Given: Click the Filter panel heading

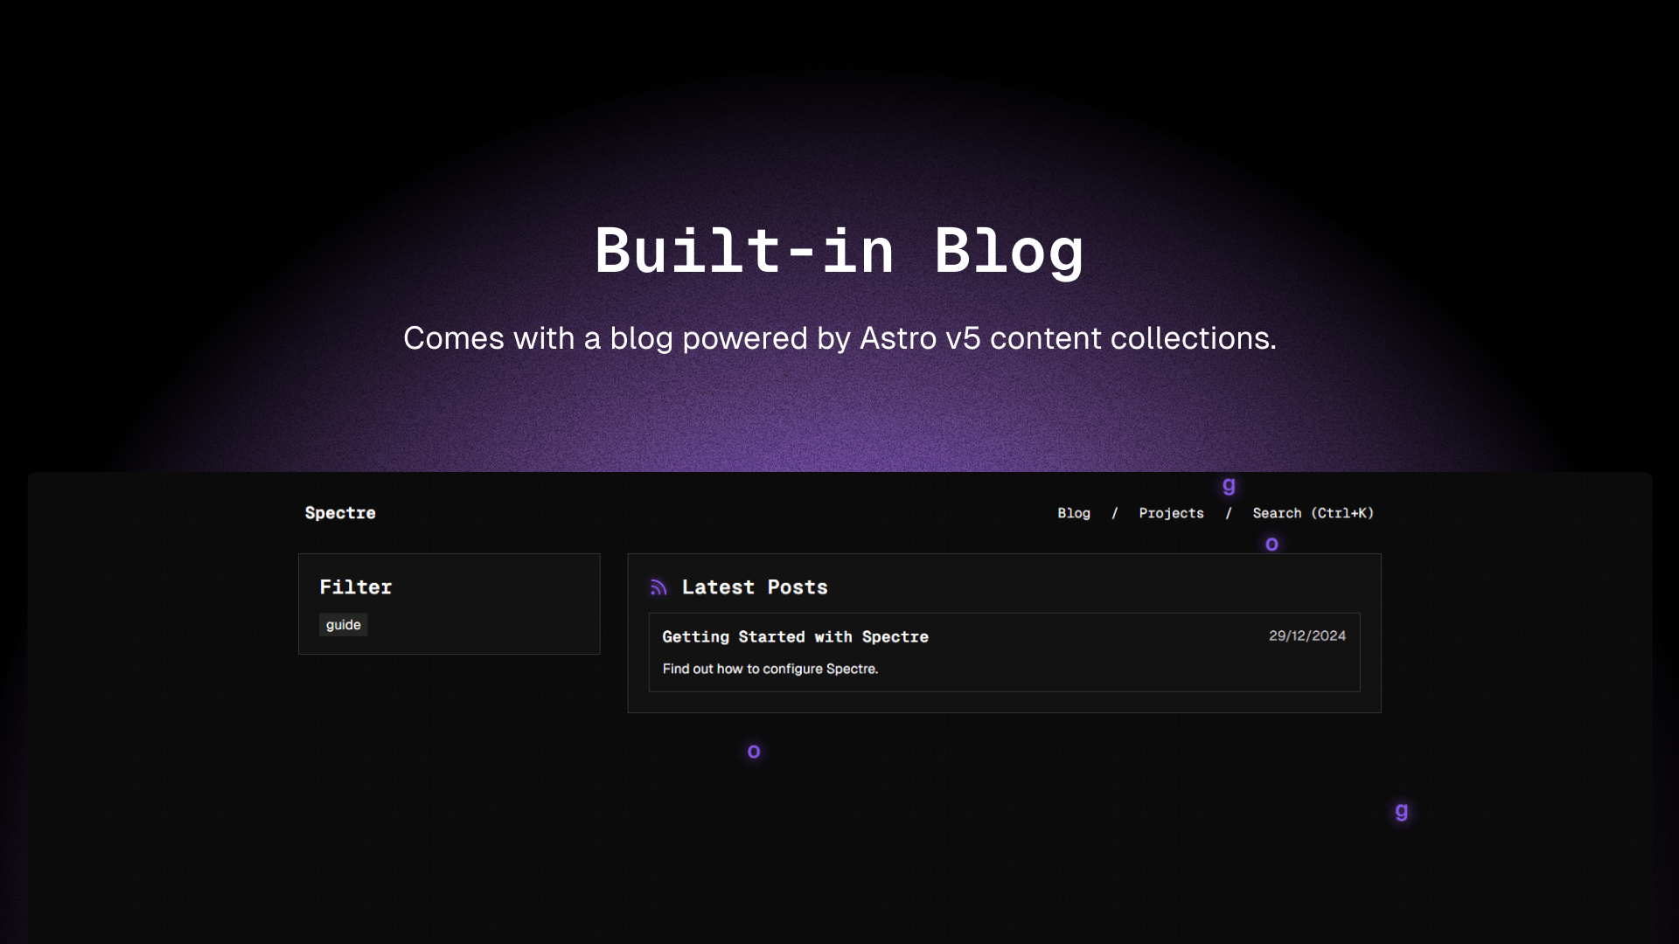Looking at the screenshot, I should click(355, 587).
